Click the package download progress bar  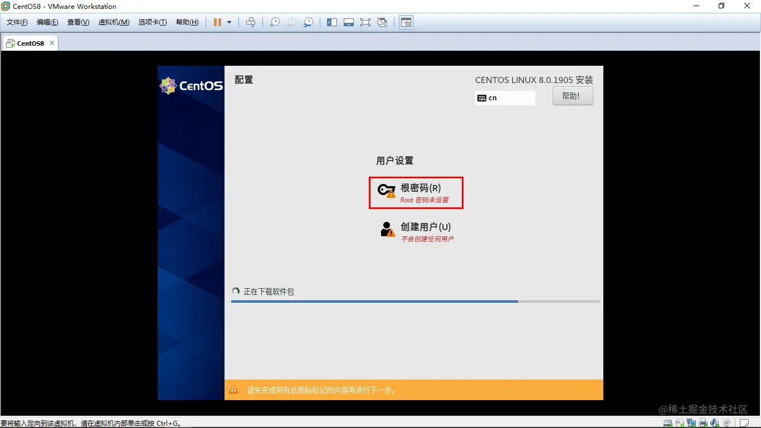416,301
